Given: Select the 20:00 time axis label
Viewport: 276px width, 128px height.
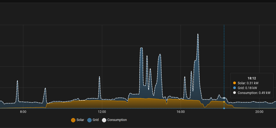Looking at the screenshot, I should tap(259, 112).
